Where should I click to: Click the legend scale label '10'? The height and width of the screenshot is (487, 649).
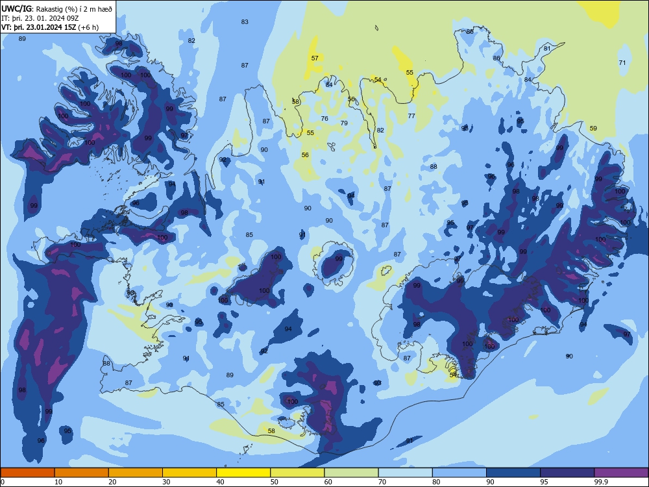tap(58, 482)
